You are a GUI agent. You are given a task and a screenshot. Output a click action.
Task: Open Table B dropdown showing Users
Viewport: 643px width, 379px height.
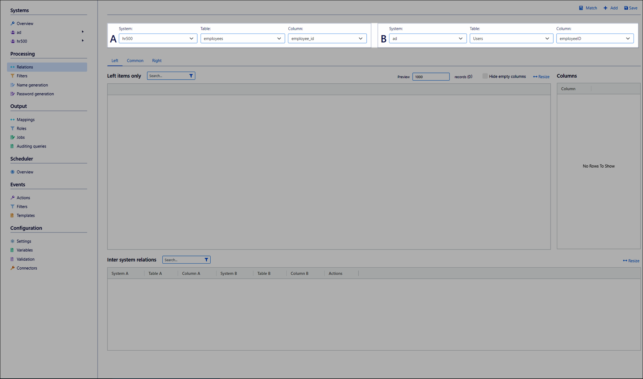click(x=511, y=38)
